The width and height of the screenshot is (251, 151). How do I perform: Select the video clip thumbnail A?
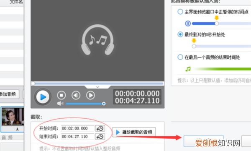tap(13, 119)
